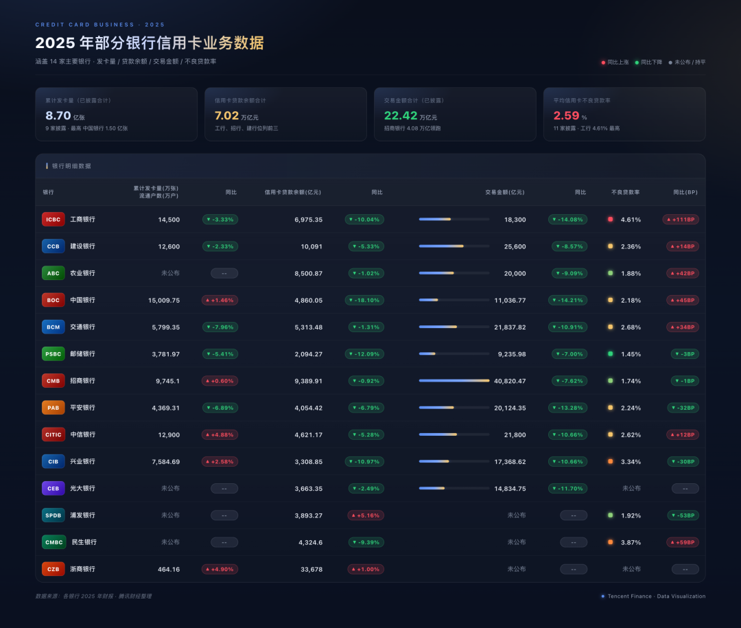Click the 信用卡贷款余额合计 7.02 万亿元 card
This screenshot has width=741, height=628.
pos(285,114)
